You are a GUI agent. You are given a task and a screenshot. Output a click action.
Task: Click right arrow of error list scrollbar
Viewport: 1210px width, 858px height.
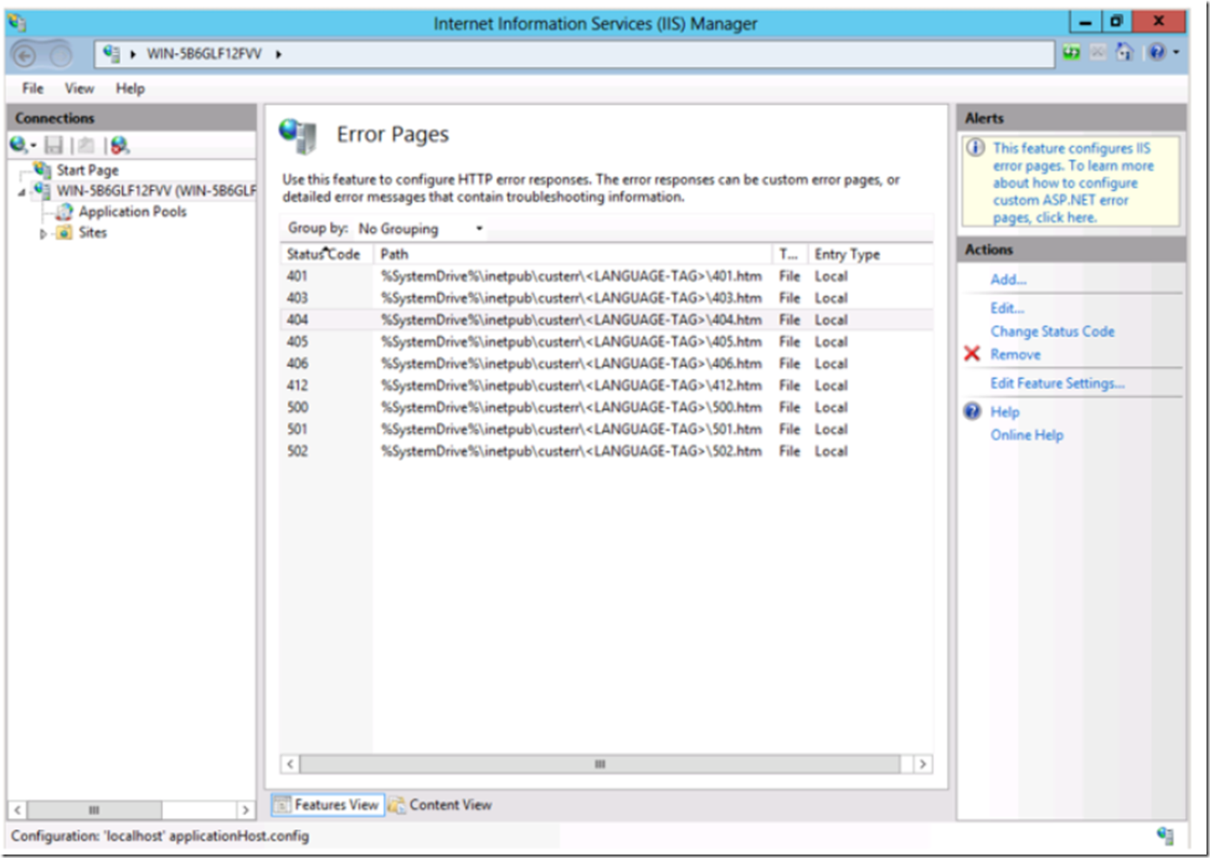[923, 764]
